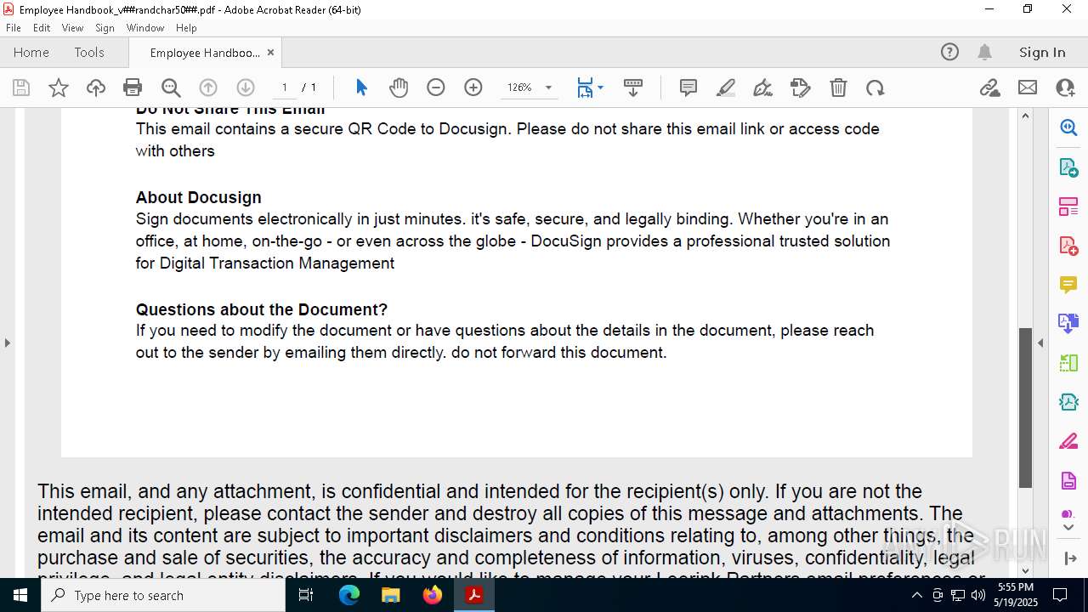The height and width of the screenshot is (612, 1088).
Task: Share a link to the file
Action: [x=990, y=88]
